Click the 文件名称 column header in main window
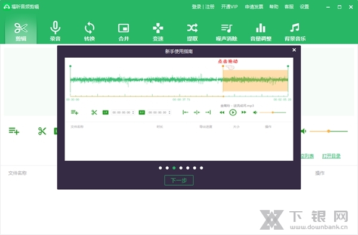The image size is (358, 235). pos(17,173)
